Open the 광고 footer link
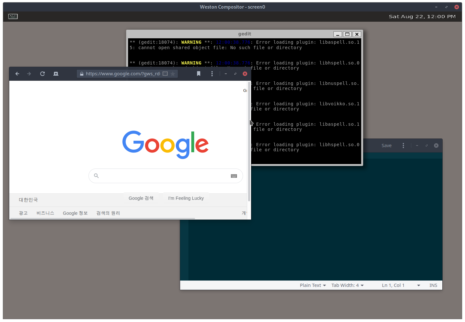 click(23, 213)
